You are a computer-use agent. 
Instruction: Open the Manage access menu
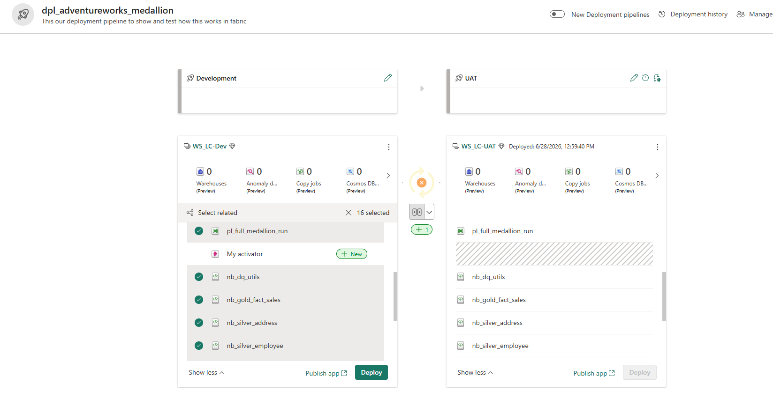point(754,14)
